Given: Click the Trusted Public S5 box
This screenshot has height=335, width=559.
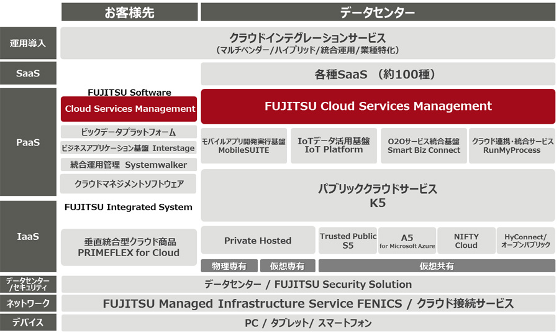Looking at the screenshot, I should (x=348, y=241).
